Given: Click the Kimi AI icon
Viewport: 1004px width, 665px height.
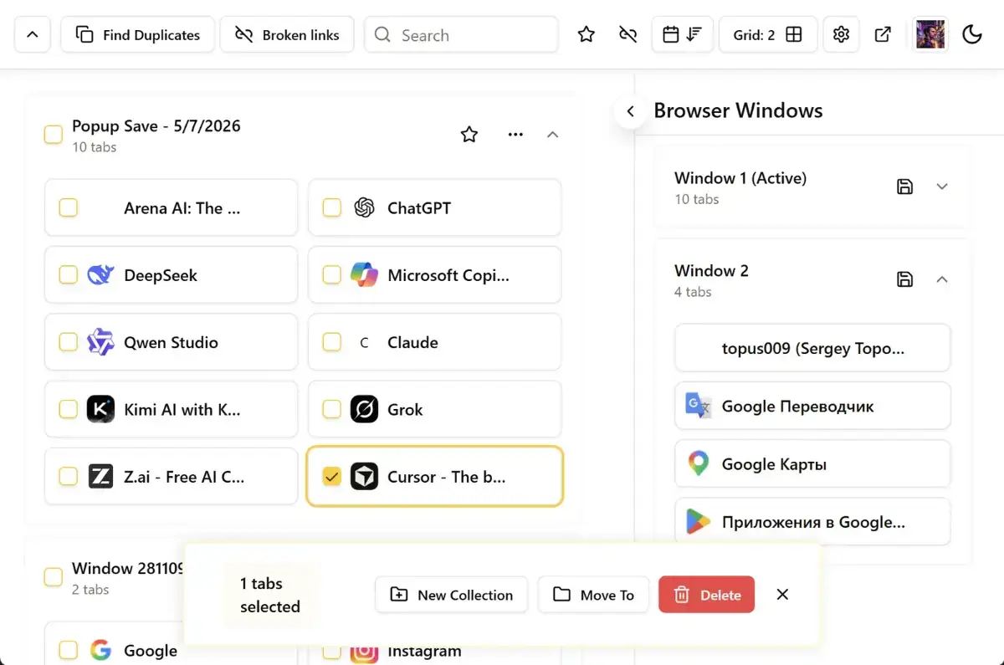Looking at the screenshot, I should (100, 409).
